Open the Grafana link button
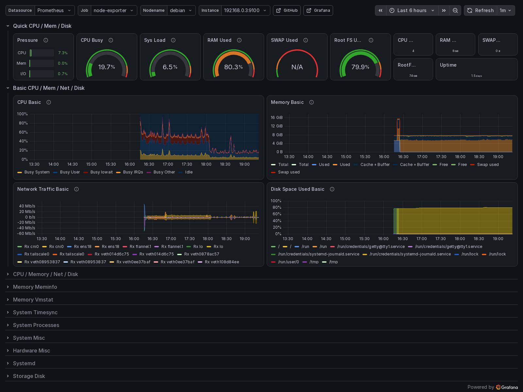This screenshot has height=392, width=523. tap(318, 10)
